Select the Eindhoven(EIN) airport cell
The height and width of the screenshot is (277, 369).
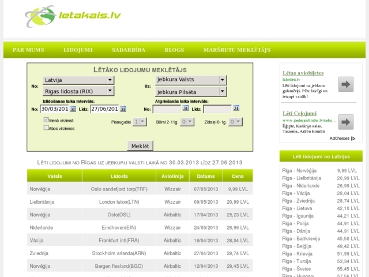click(119, 227)
